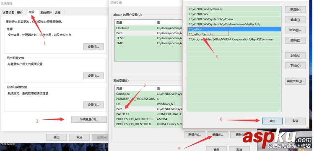Screen dimensions: 314x151
Task: Click the AMD64 value cell
Action: pos(161,119)
